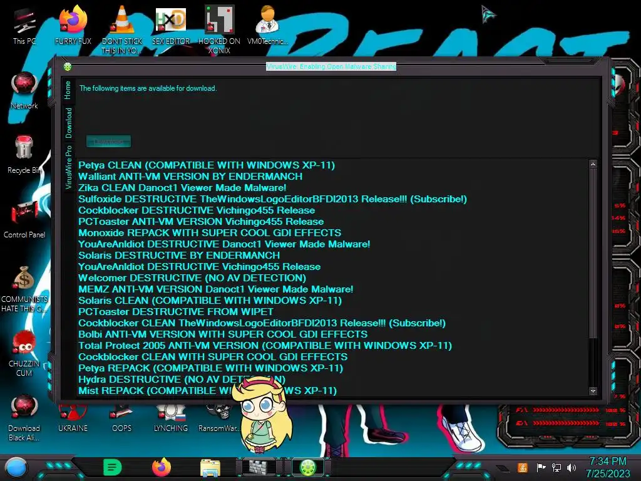Select 'YouAreAnIdiot DESTRUCTIVE Danoct1 Viewer Made Malware!'
Viewport: 641px width, 481px height.
224,244
